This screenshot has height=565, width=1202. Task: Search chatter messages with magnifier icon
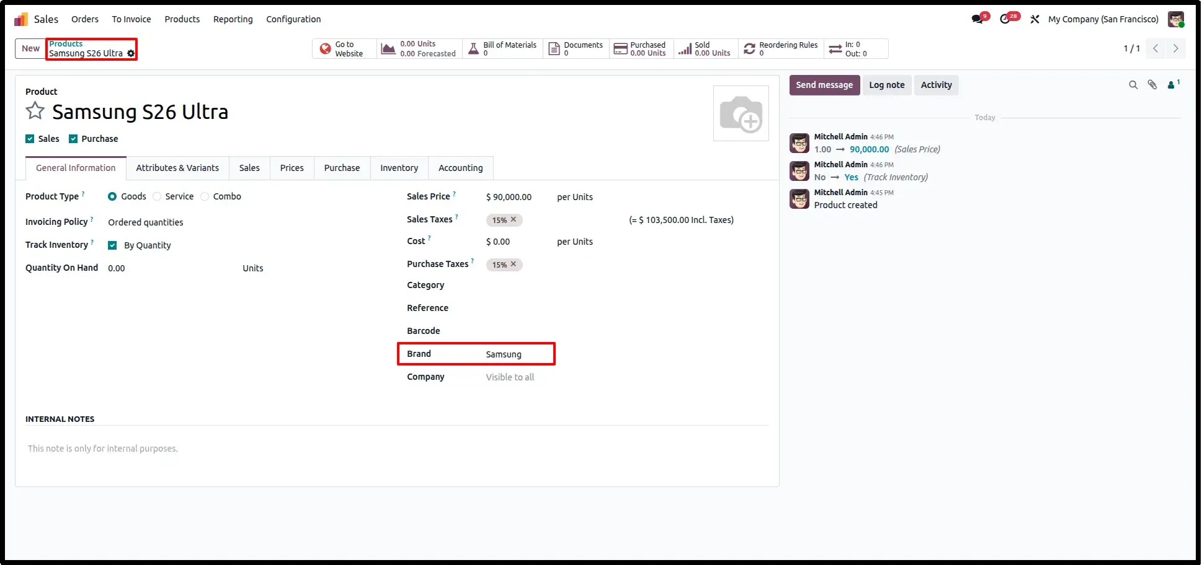tap(1133, 85)
